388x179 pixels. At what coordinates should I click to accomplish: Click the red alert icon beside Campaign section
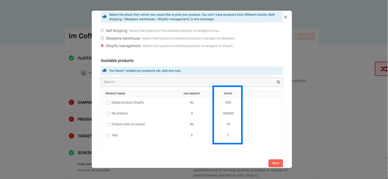[x=71, y=102]
